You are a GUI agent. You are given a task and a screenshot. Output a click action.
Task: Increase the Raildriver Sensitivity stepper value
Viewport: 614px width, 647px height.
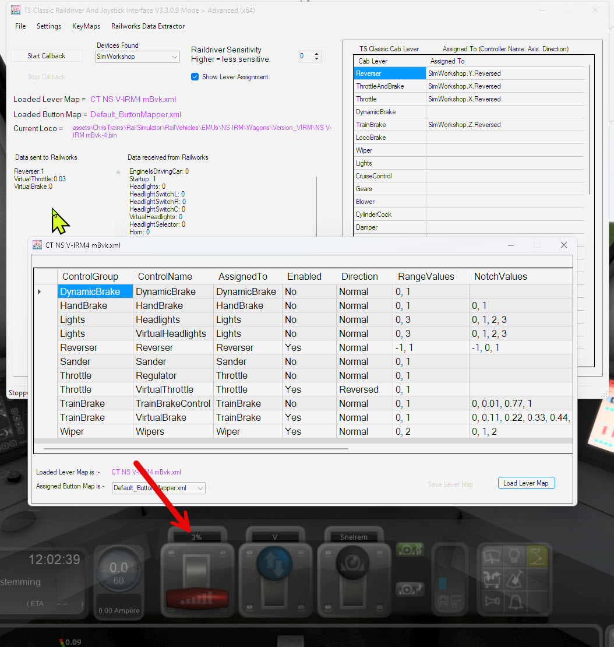(x=317, y=54)
